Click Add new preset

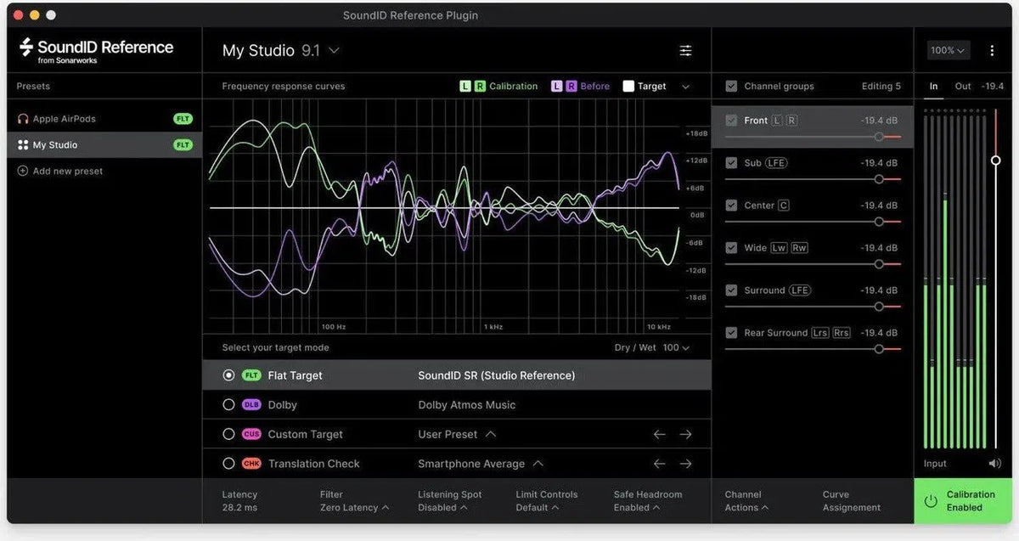click(64, 171)
